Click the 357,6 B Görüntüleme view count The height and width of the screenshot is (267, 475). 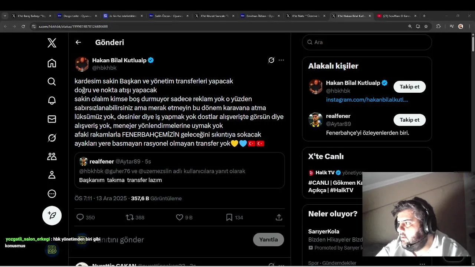(x=156, y=198)
